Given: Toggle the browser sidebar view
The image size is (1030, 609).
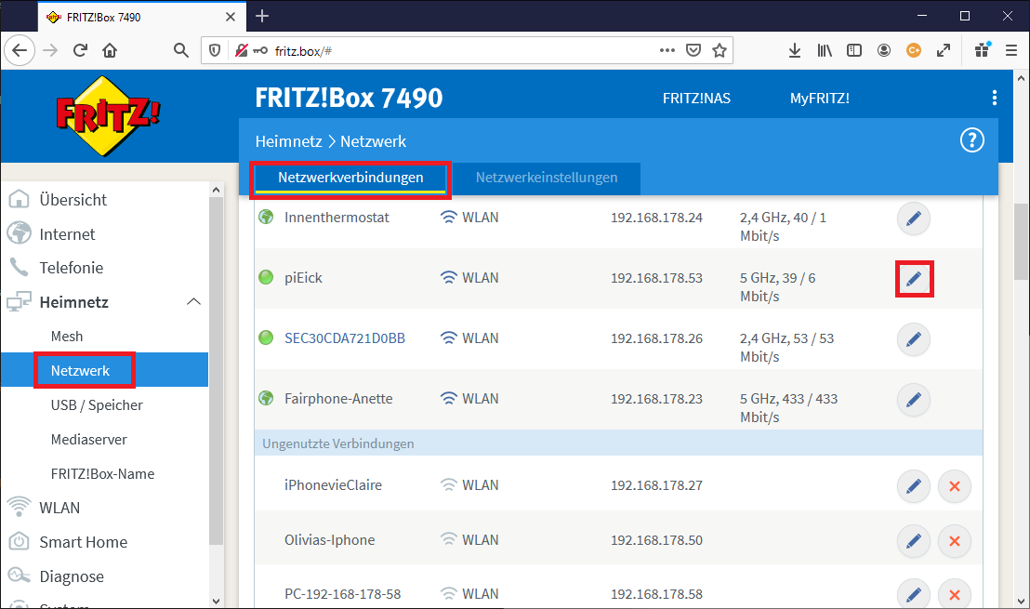Looking at the screenshot, I should point(854,50).
